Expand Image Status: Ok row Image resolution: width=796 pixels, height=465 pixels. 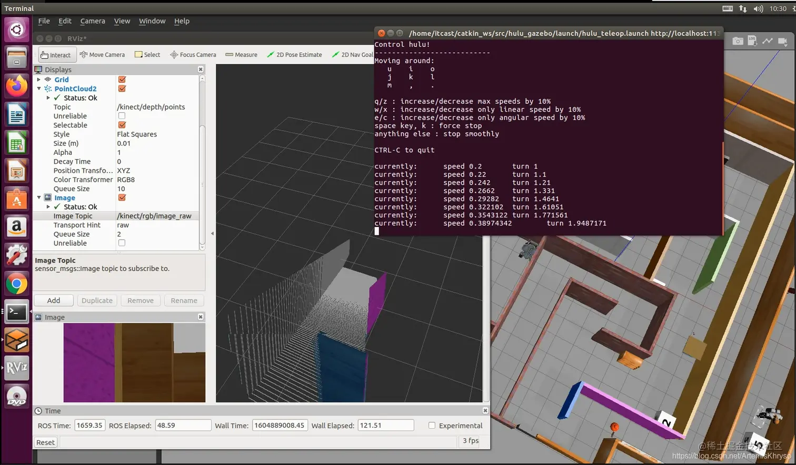click(48, 207)
